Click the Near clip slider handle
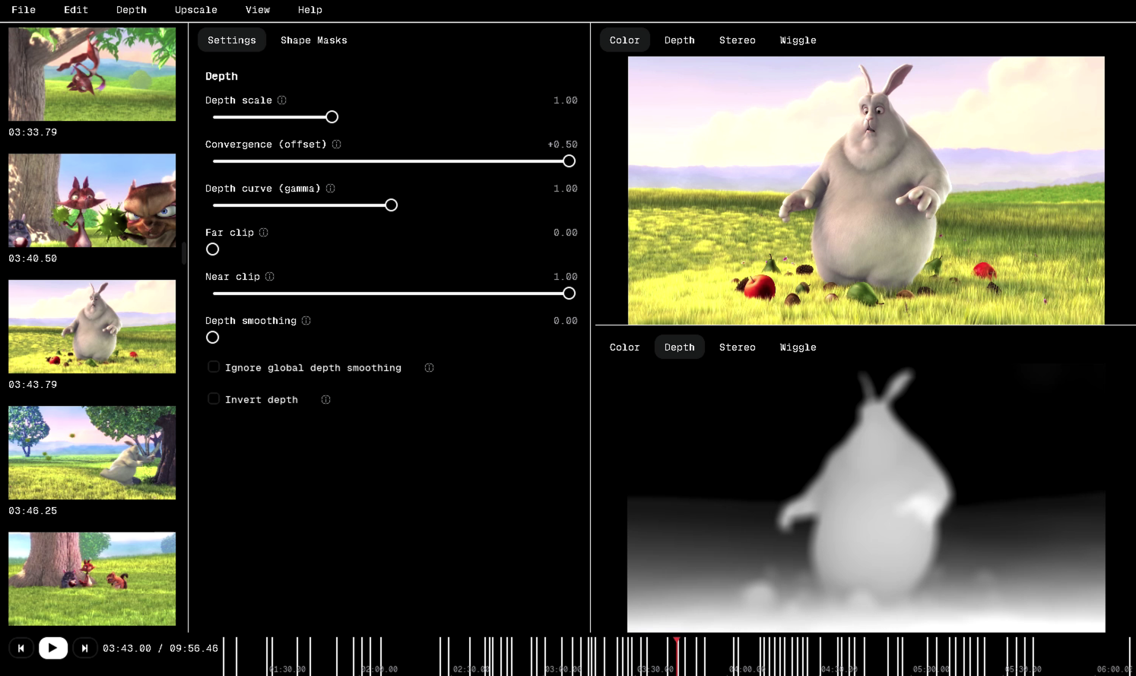This screenshot has width=1136, height=676. (570, 294)
